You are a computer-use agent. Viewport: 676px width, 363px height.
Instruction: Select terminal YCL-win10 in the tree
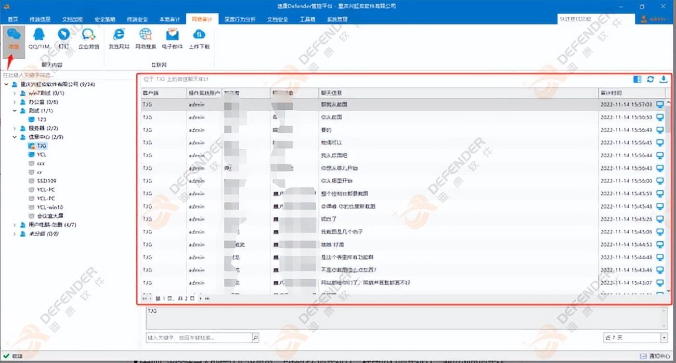pos(46,208)
